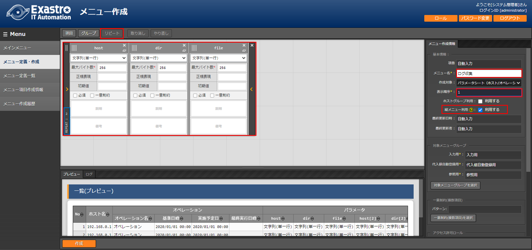Copy the dir column via duplicate icon
532x250 pixels.
click(184, 51)
